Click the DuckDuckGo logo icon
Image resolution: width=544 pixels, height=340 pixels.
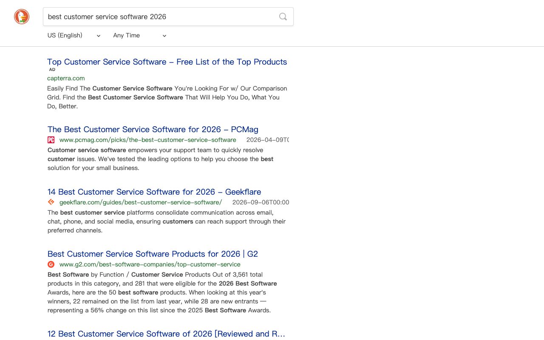22,17
